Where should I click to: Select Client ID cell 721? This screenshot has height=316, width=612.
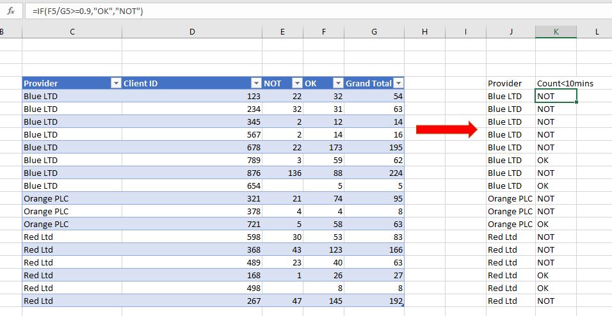pyautogui.click(x=192, y=225)
